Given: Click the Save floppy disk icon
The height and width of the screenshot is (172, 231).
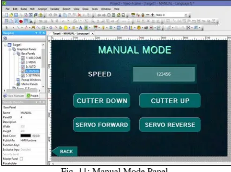Looking at the screenshot, I should [x=16, y=15].
